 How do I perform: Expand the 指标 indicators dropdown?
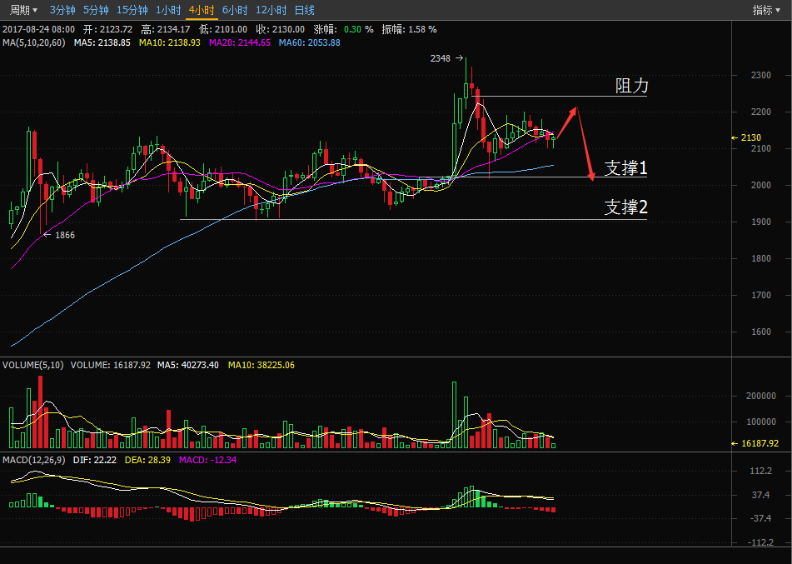point(766,10)
